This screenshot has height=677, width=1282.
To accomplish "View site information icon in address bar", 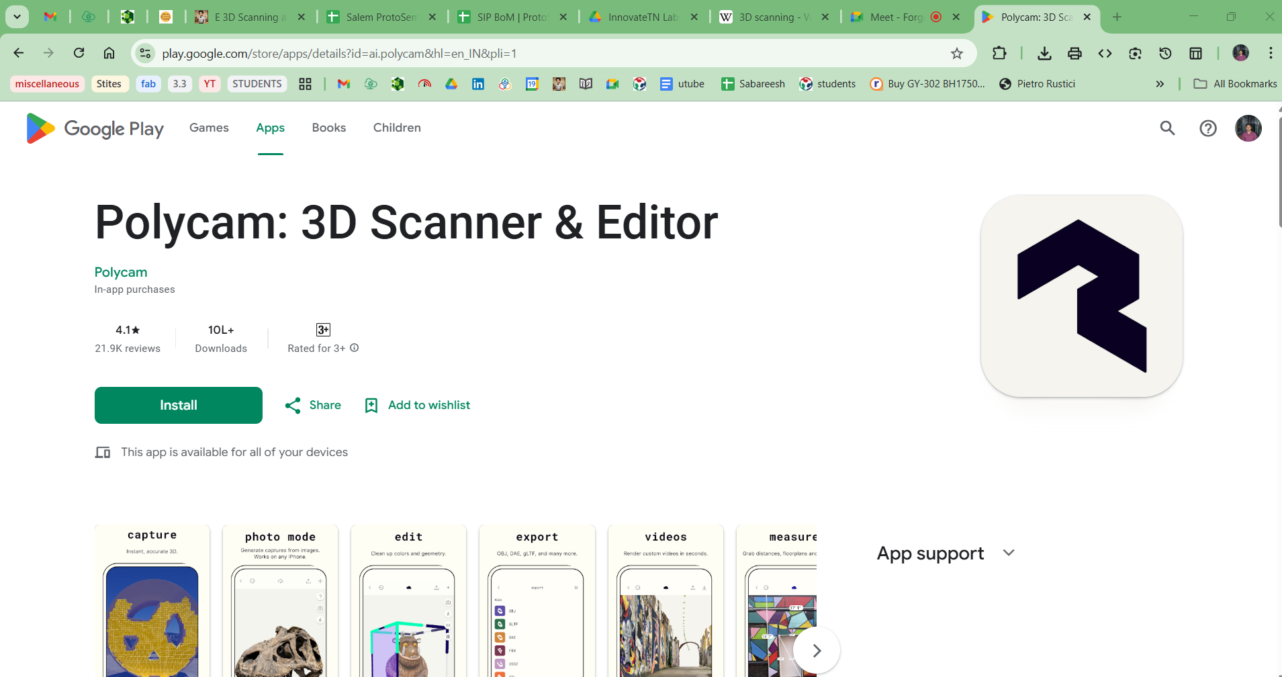I will point(145,53).
